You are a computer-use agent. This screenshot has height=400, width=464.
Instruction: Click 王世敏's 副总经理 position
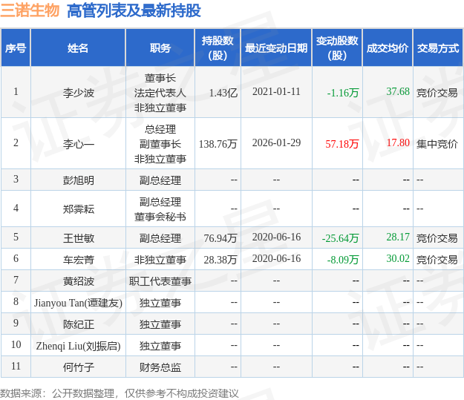point(160,238)
